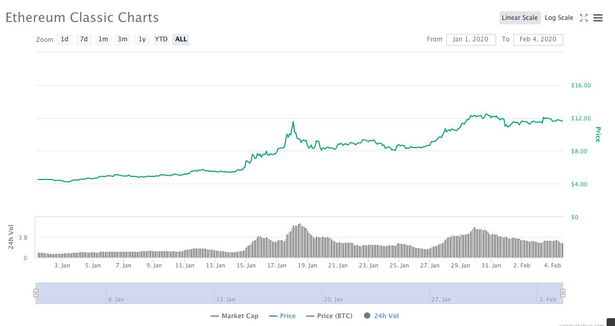Zoom chart to 3 months

point(122,39)
